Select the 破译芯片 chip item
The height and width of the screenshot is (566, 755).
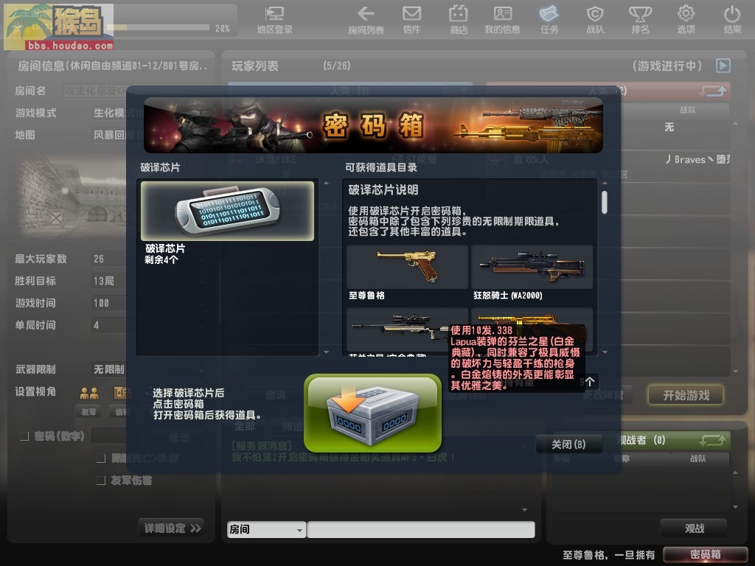coord(227,211)
